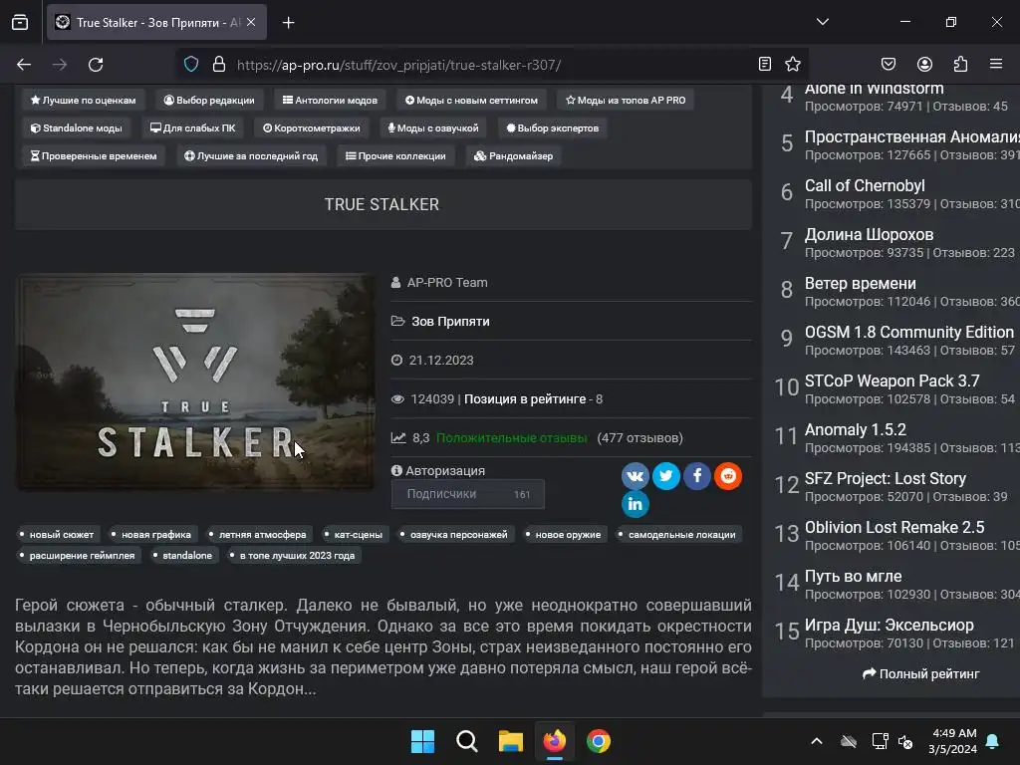Open the Позиция в рейтинге link

tap(525, 399)
